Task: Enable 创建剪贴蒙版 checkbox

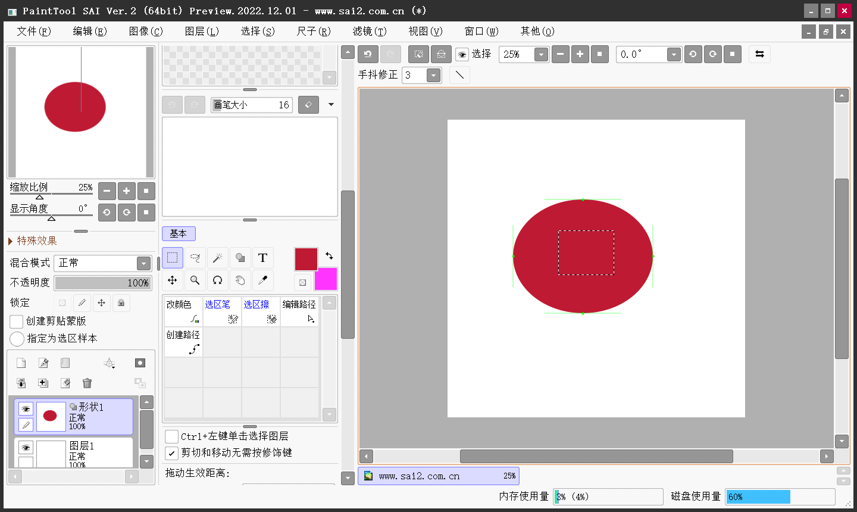Action: (x=17, y=321)
